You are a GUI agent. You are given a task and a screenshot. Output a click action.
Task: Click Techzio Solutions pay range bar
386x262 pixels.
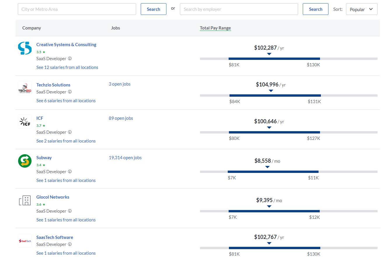click(288, 96)
